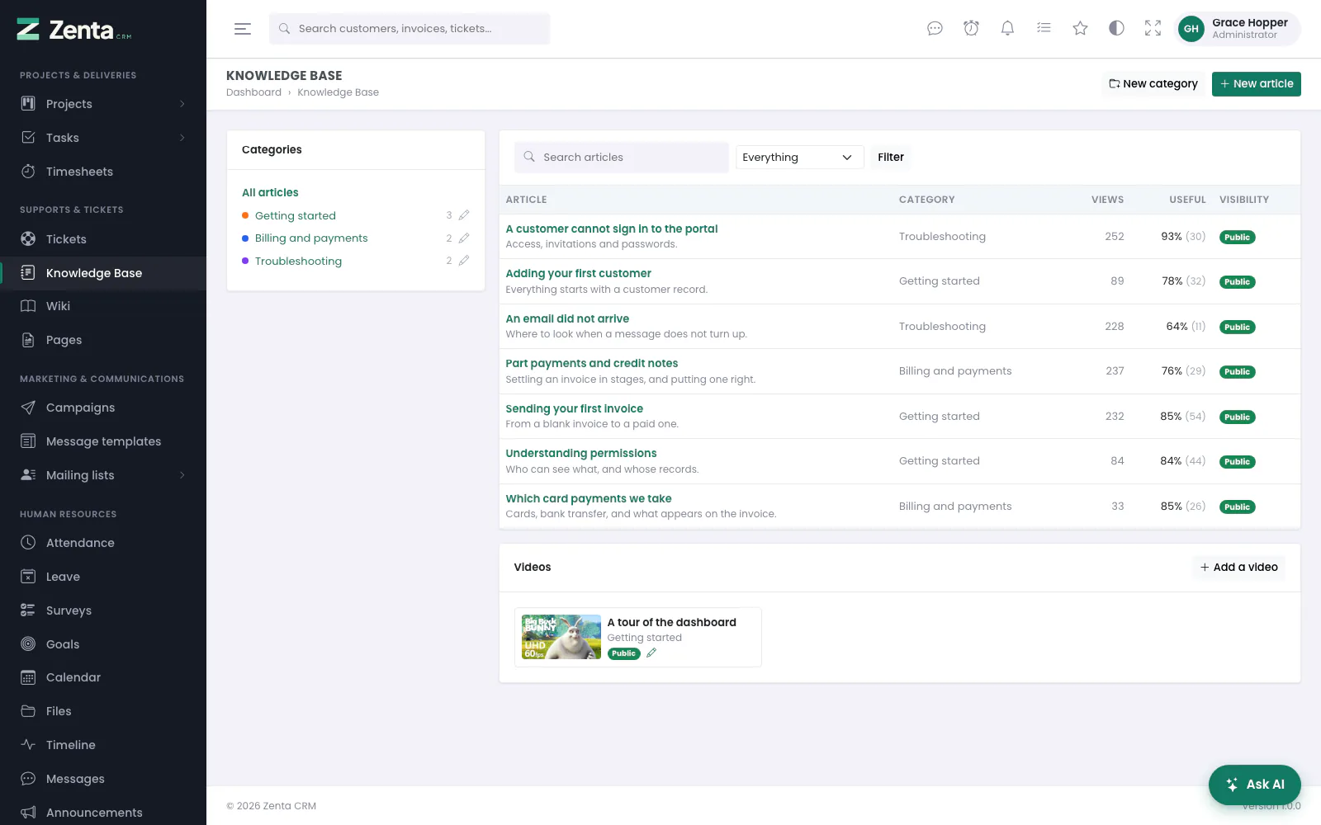Enter fullscreen with the expand arrows icon
The width and height of the screenshot is (1321, 825).
pos(1153,29)
